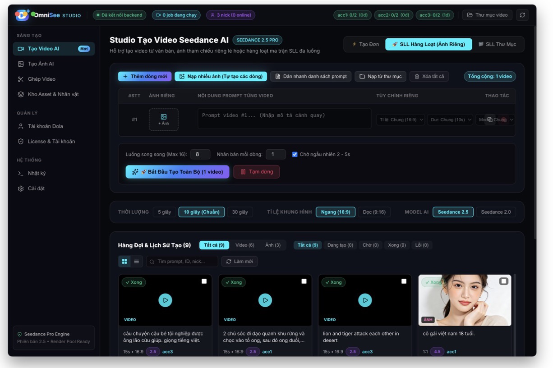Switch to list view
This screenshot has width=553, height=368.
pyautogui.click(x=136, y=262)
